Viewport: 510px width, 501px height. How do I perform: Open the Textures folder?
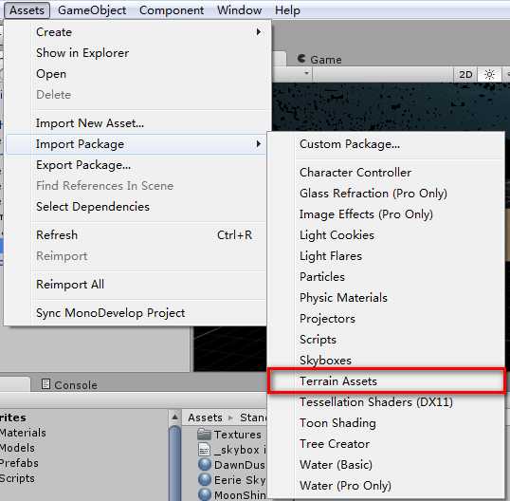229,435
